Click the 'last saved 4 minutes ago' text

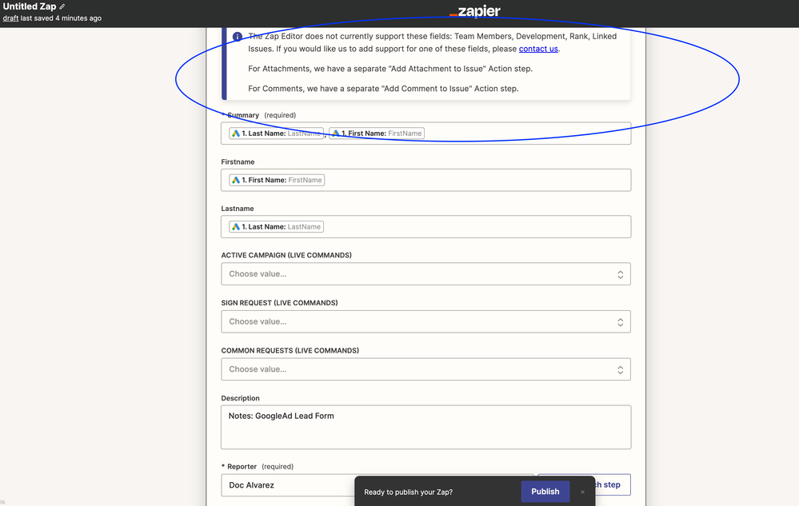[x=61, y=18]
